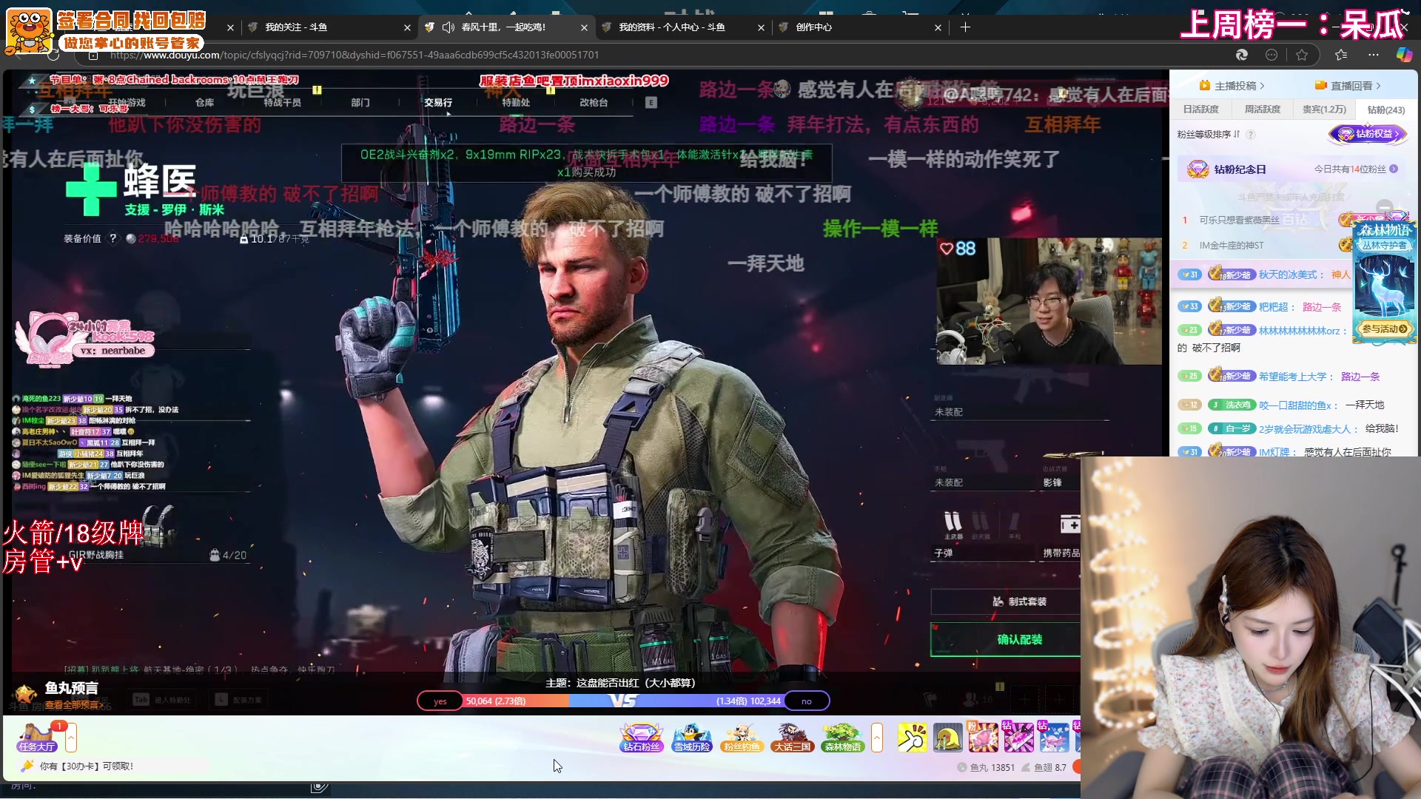Click the refresh-style icon in the address bar
1421x799 pixels.
1242,55
